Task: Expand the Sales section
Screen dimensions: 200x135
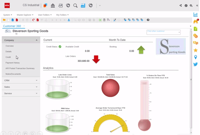Action: coord(21,87)
